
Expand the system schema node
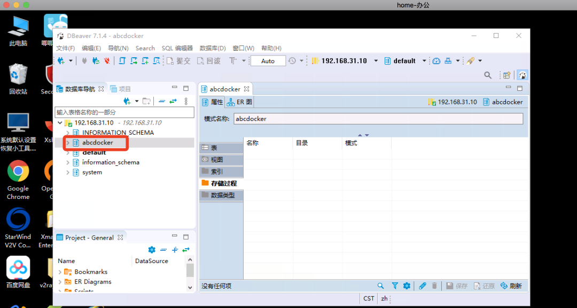pyautogui.click(x=68, y=172)
